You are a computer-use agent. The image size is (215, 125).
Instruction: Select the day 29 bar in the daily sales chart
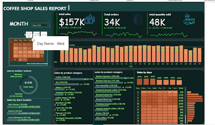(x=190, y=56)
